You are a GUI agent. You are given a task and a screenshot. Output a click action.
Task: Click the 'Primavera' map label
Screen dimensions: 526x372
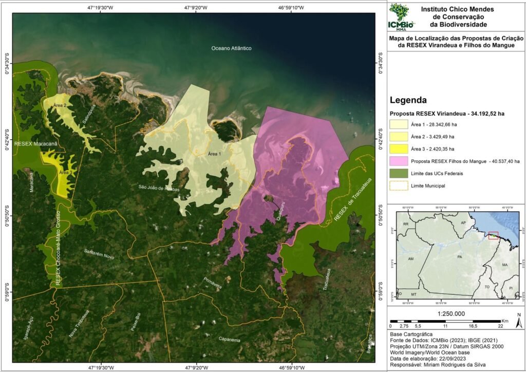[212, 283]
